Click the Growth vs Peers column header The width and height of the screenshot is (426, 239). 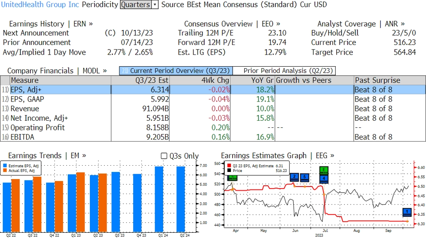315,80
